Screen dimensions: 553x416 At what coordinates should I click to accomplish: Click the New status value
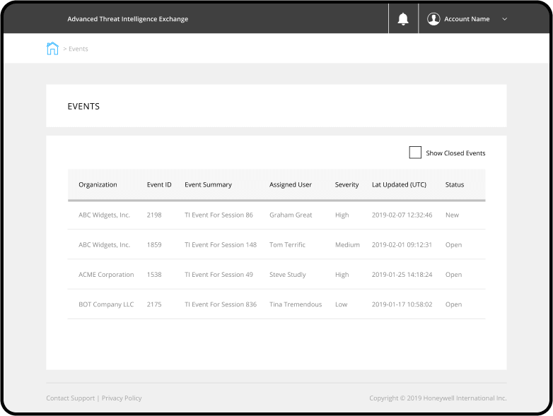452,215
